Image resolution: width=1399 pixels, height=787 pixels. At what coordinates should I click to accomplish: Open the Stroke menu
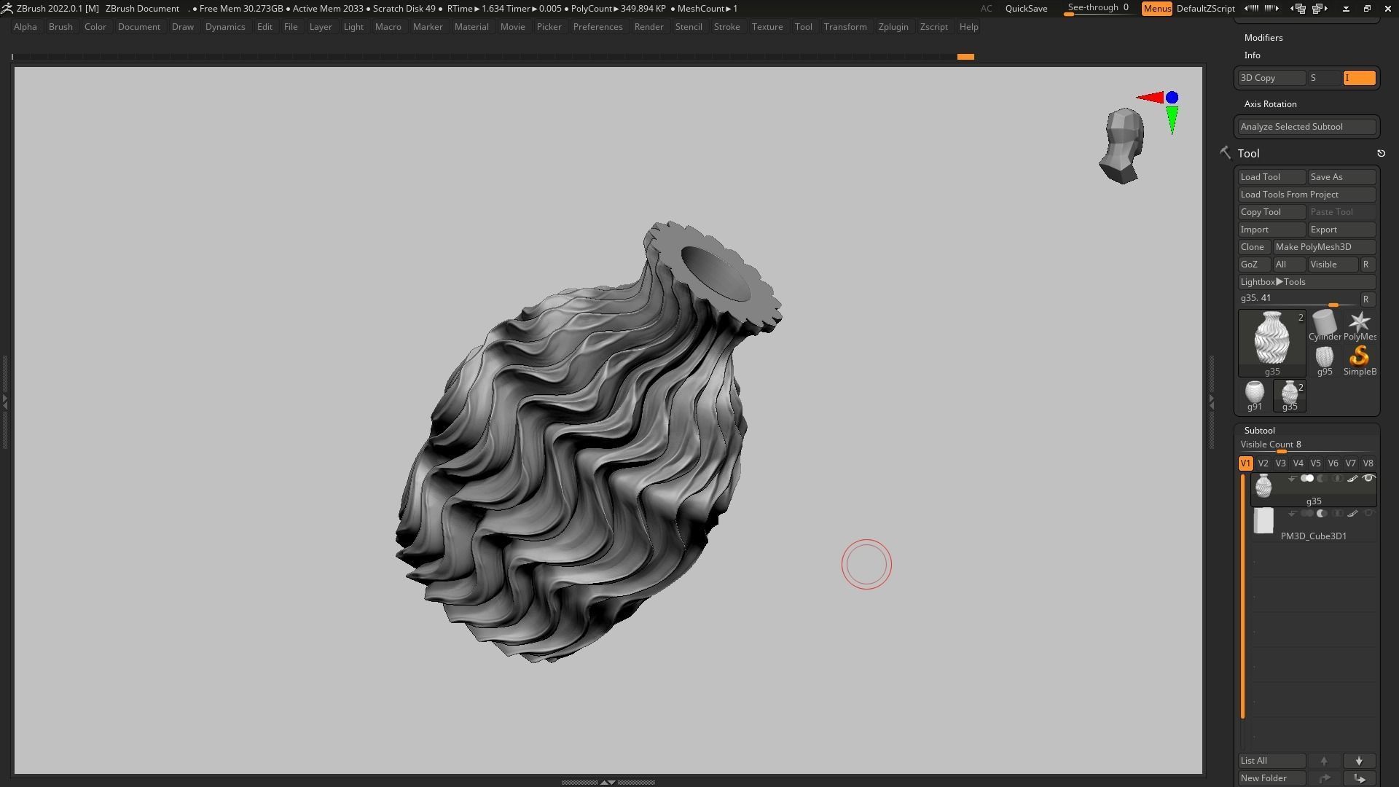coord(726,27)
